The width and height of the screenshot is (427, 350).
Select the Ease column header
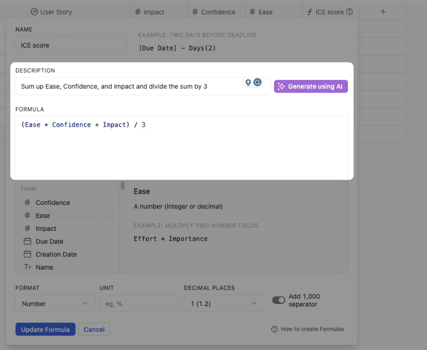262,12
